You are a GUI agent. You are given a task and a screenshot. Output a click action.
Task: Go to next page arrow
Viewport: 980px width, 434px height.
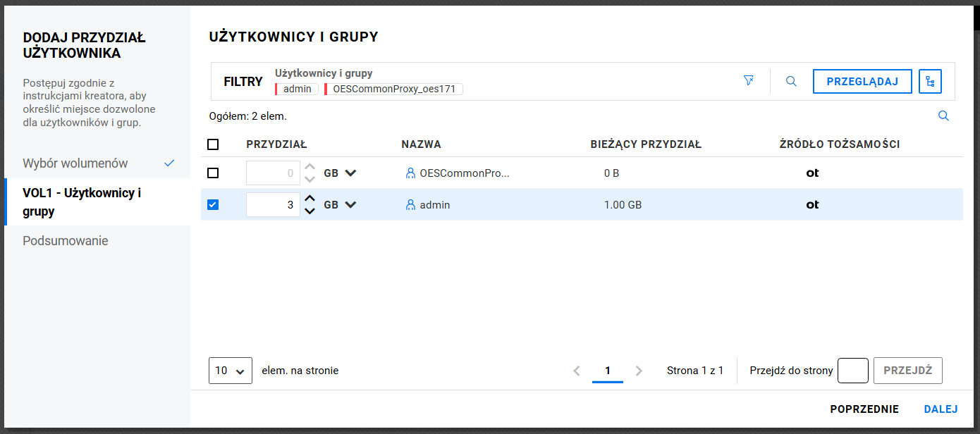tap(639, 371)
